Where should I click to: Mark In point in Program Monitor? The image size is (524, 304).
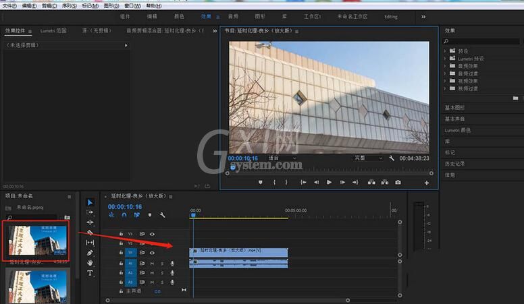tap(274, 182)
